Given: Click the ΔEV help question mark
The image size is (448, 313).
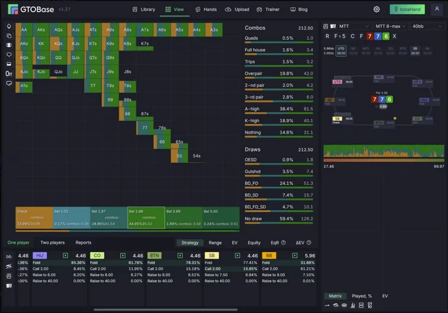Looking at the screenshot, I should [309, 243].
